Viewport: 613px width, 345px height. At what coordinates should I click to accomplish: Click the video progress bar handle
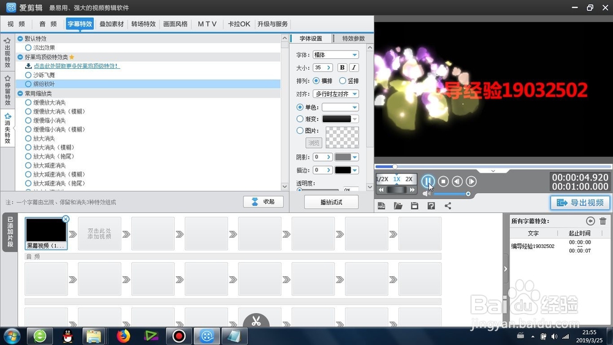395,166
